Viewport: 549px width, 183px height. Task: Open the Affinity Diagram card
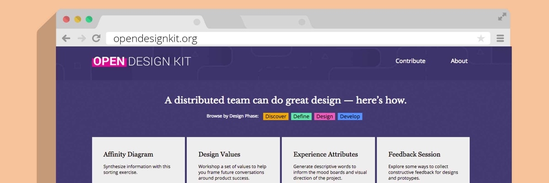pos(139,160)
